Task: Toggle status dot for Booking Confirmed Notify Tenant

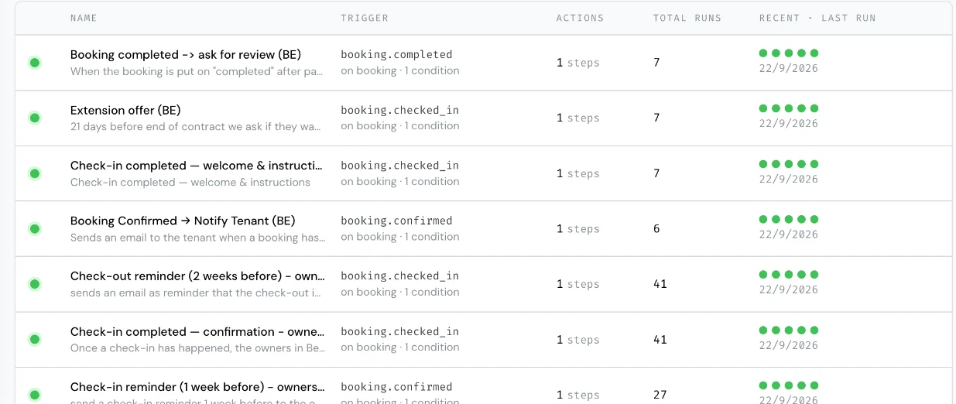Action: tap(35, 229)
